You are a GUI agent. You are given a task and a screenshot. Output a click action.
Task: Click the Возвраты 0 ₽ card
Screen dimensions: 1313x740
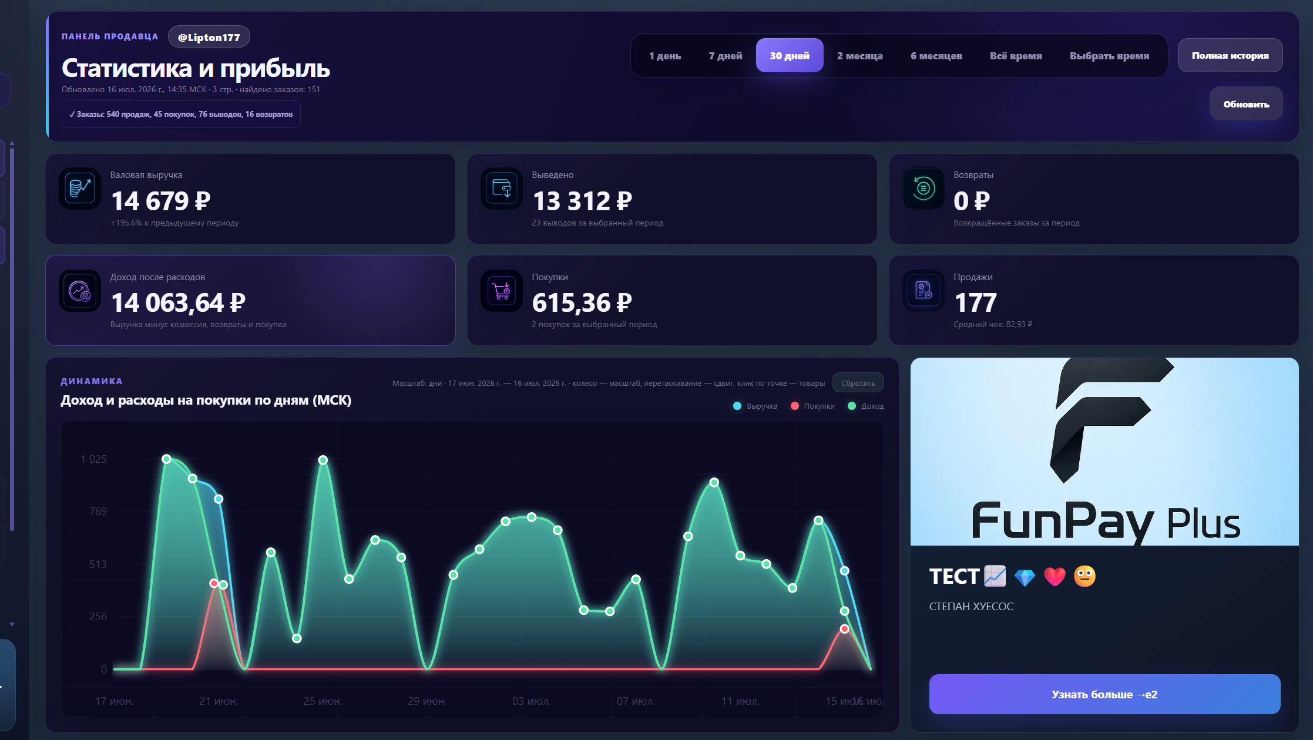[x=1094, y=199]
